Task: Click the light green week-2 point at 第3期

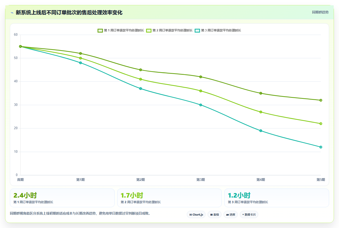Action: [201, 91]
